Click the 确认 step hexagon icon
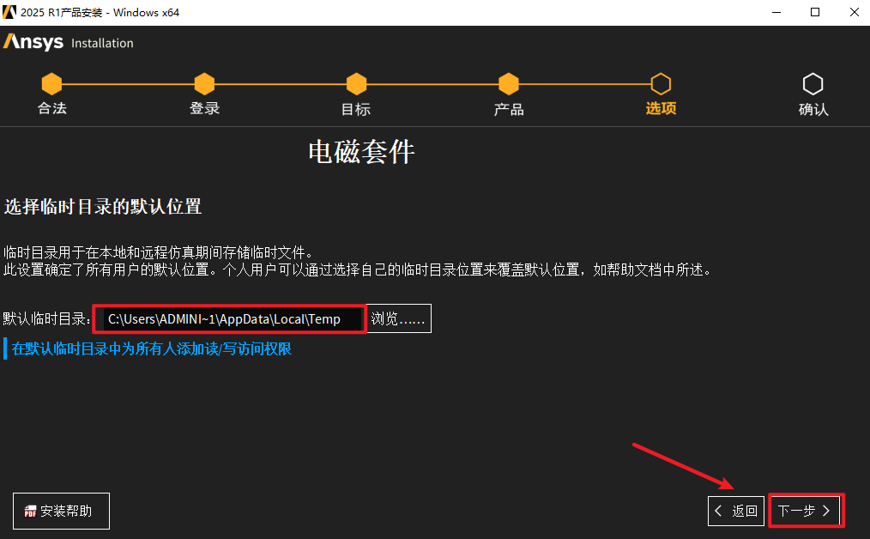Screen dimensions: 870x539 click(x=813, y=84)
